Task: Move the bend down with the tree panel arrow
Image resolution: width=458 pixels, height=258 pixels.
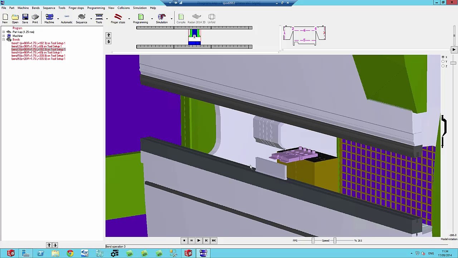Action: pos(55,245)
